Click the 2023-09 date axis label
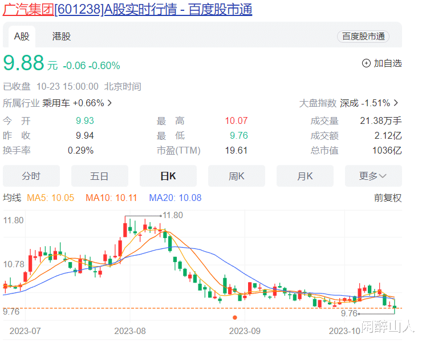The width and height of the screenshot is (422, 342). (245, 331)
